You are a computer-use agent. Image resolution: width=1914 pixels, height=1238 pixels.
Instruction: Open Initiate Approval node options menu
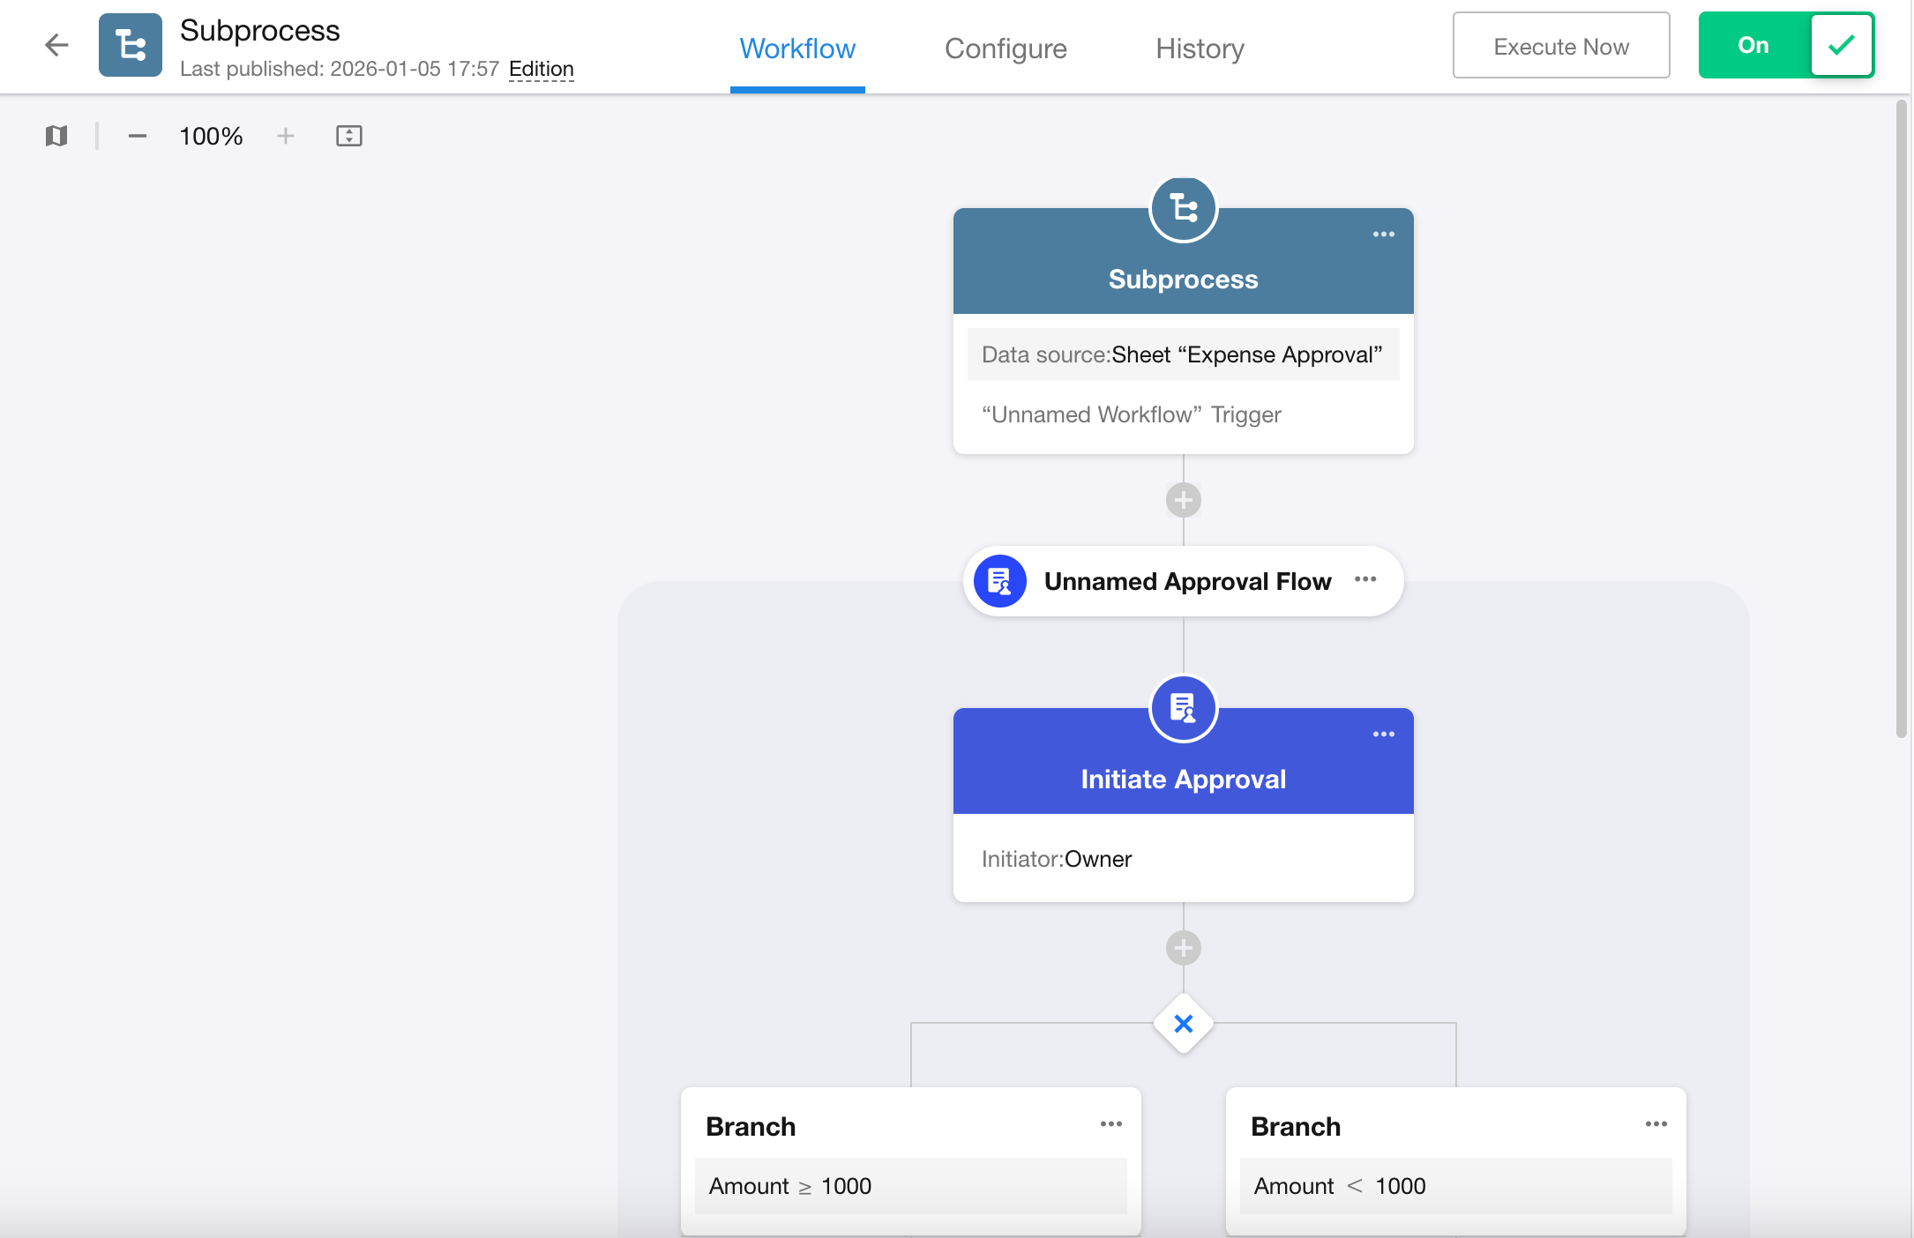(x=1383, y=735)
